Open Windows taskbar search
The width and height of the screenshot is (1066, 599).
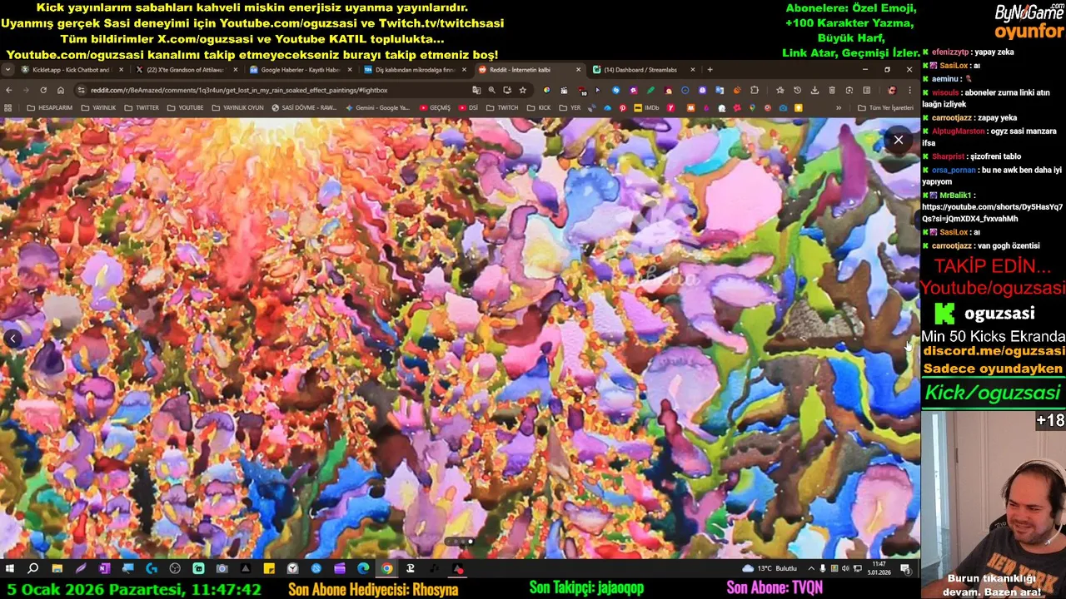(x=33, y=569)
